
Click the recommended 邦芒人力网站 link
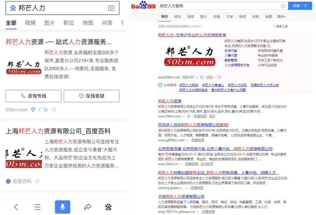coord(189,85)
